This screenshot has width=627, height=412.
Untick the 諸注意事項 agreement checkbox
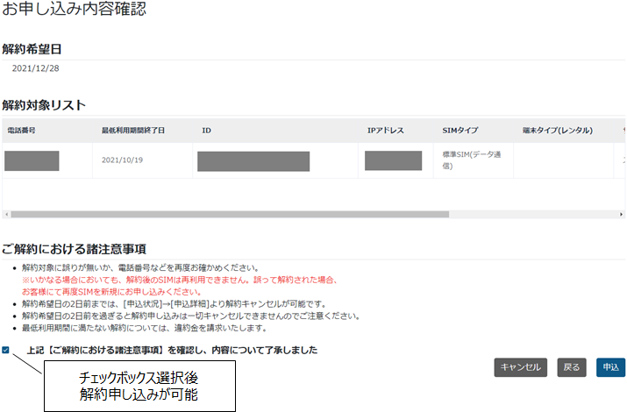pos(5,350)
